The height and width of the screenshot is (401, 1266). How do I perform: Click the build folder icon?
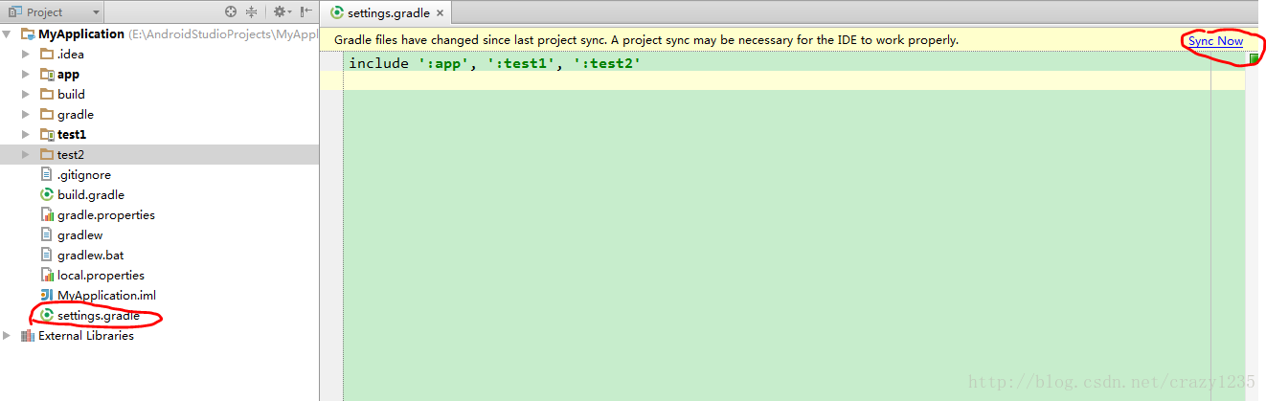click(47, 94)
